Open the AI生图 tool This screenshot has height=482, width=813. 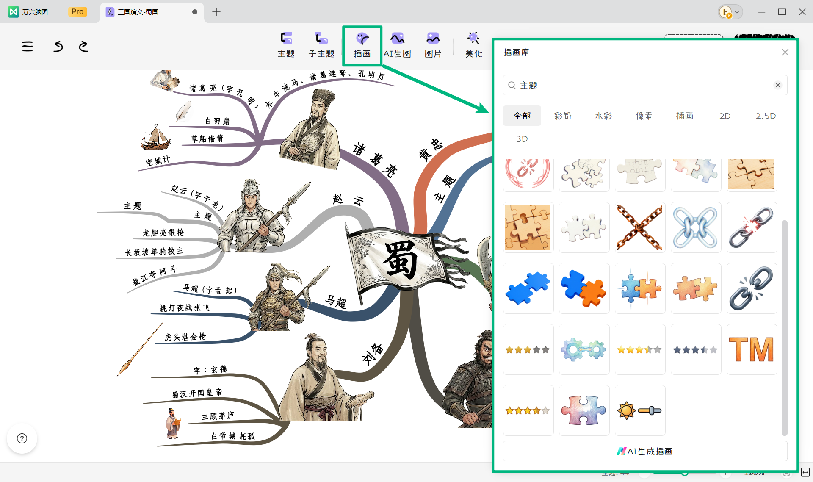(397, 45)
